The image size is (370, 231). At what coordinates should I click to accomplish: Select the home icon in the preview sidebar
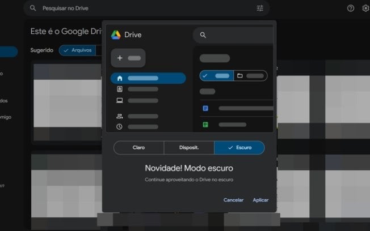120,78
